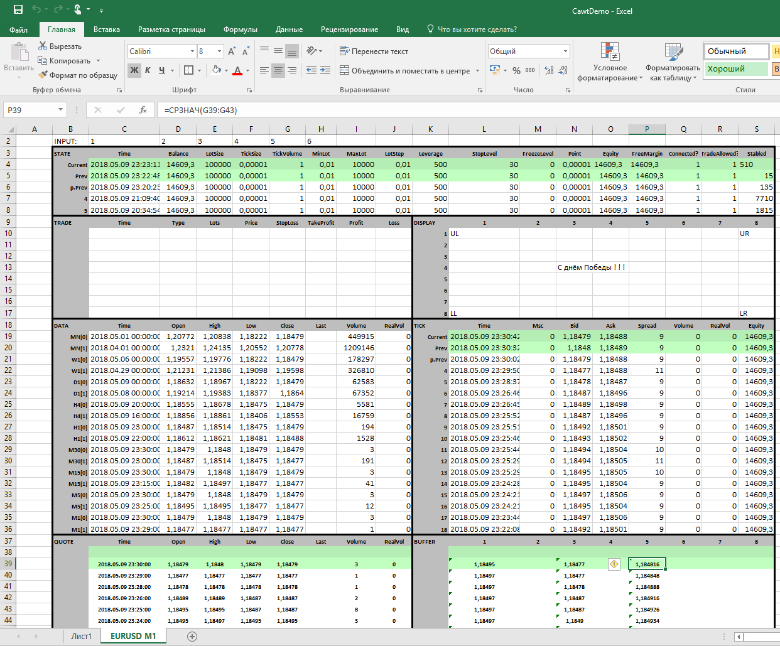This screenshot has height=646, width=780.
Task: Click the percent style icon
Action: click(x=516, y=70)
